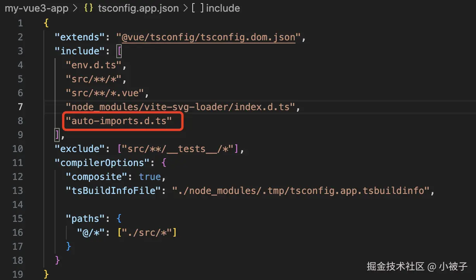Click the opening bracket after "include"
This screenshot has width=476, height=280.
[x=120, y=51]
